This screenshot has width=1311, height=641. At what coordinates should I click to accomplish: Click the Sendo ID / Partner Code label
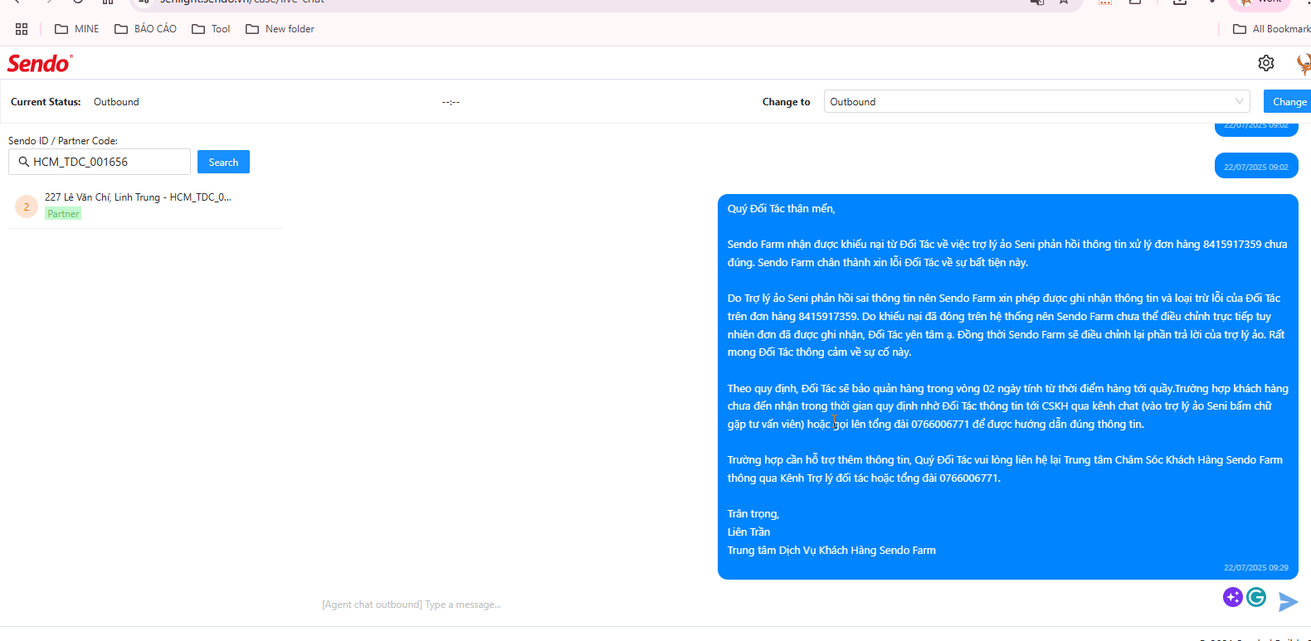click(x=63, y=141)
